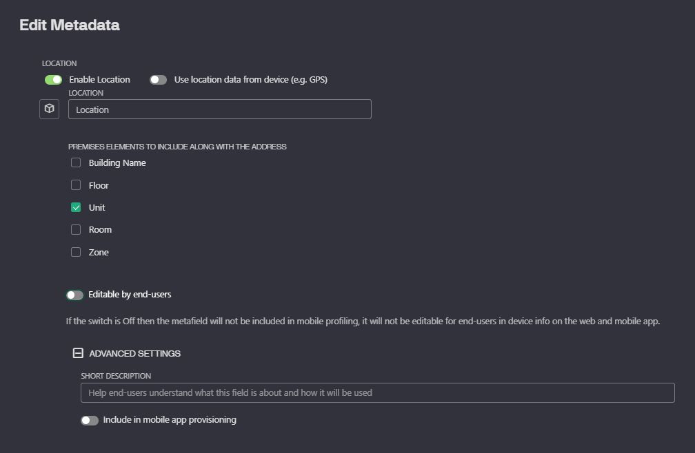Click into the Short Description field
The image size is (695, 453).
click(378, 393)
